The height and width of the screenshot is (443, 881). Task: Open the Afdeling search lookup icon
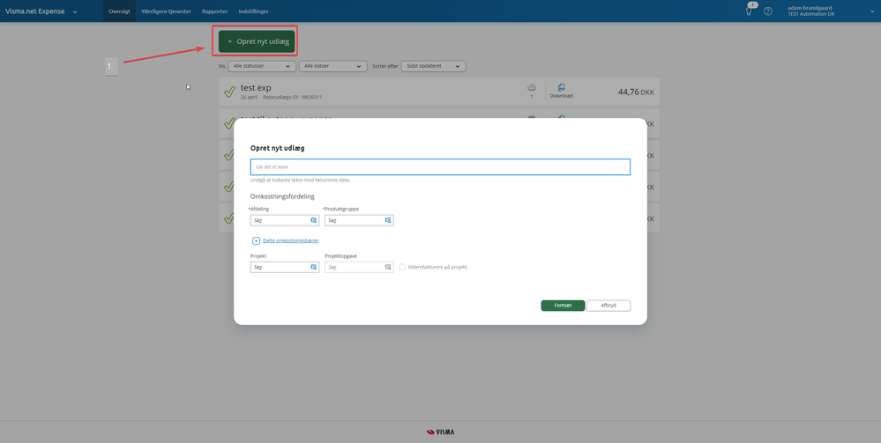coord(314,221)
